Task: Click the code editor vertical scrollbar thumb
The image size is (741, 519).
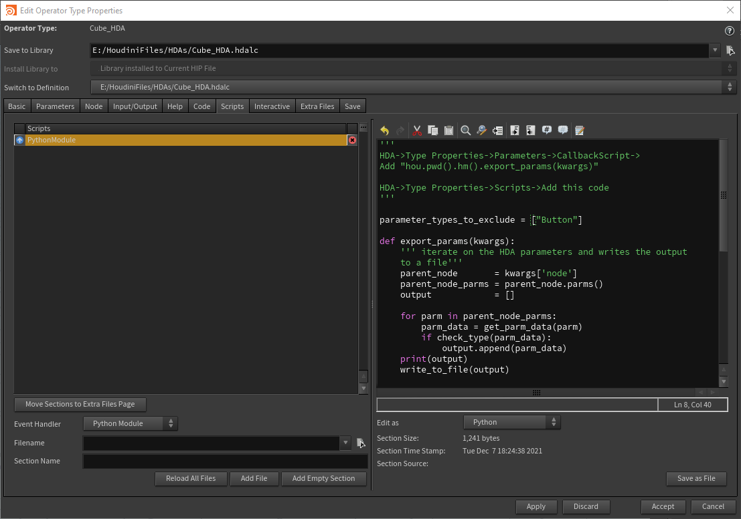Action: click(x=723, y=195)
